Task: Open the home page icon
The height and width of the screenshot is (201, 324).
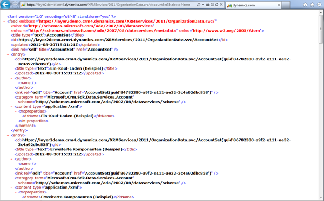Action: pyautogui.click(x=305, y=4)
